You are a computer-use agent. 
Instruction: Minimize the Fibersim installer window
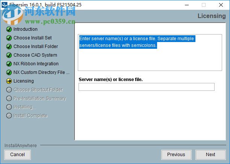187,5
